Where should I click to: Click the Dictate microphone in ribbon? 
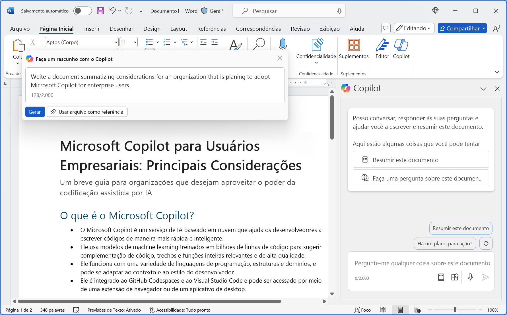[283, 44]
